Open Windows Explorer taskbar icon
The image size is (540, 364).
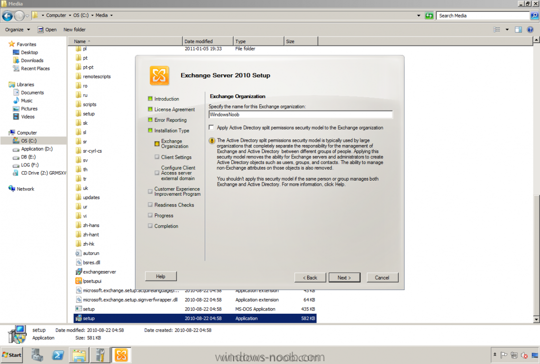pyautogui.click(x=79, y=355)
